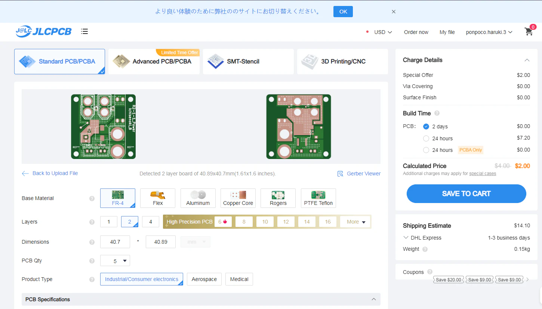
Task: Open Build Time help tooltip
Action: click(x=437, y=113)
